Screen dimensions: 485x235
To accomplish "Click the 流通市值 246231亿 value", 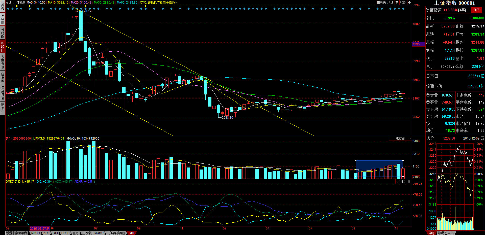I will 476,86.
